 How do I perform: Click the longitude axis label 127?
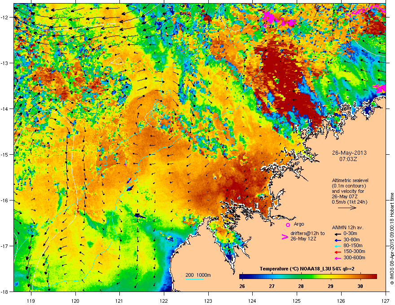tap(386, 301)
